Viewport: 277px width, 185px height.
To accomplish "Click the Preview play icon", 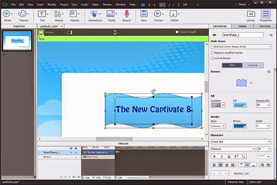I will pos(157,14).
